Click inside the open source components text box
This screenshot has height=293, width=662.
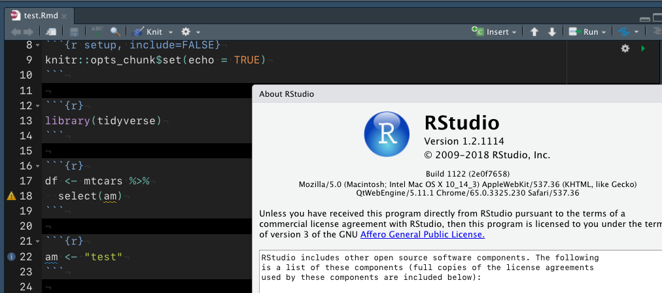click(461, 271)
